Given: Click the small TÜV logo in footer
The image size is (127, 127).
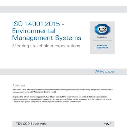Looking at the screenshot, I should 107,124.
